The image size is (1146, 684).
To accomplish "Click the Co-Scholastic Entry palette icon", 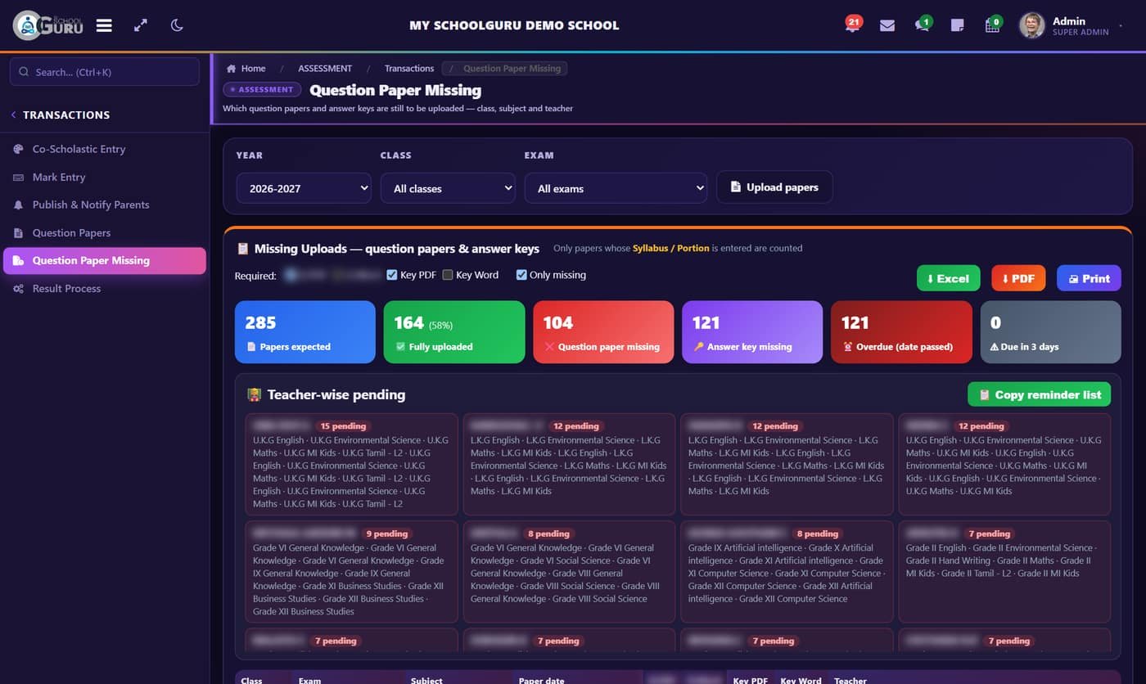I will click(18, 149).
